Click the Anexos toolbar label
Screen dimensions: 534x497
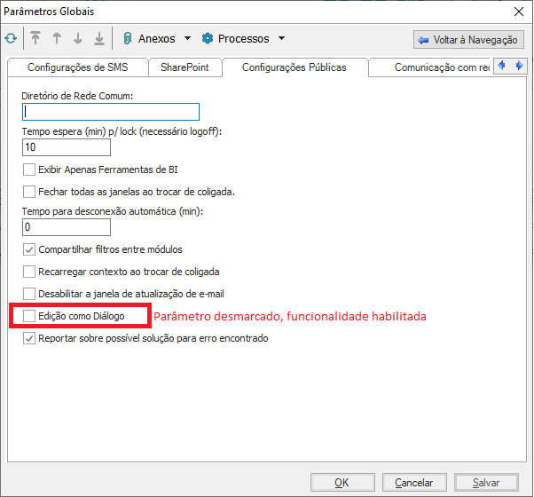coord(157,38)
